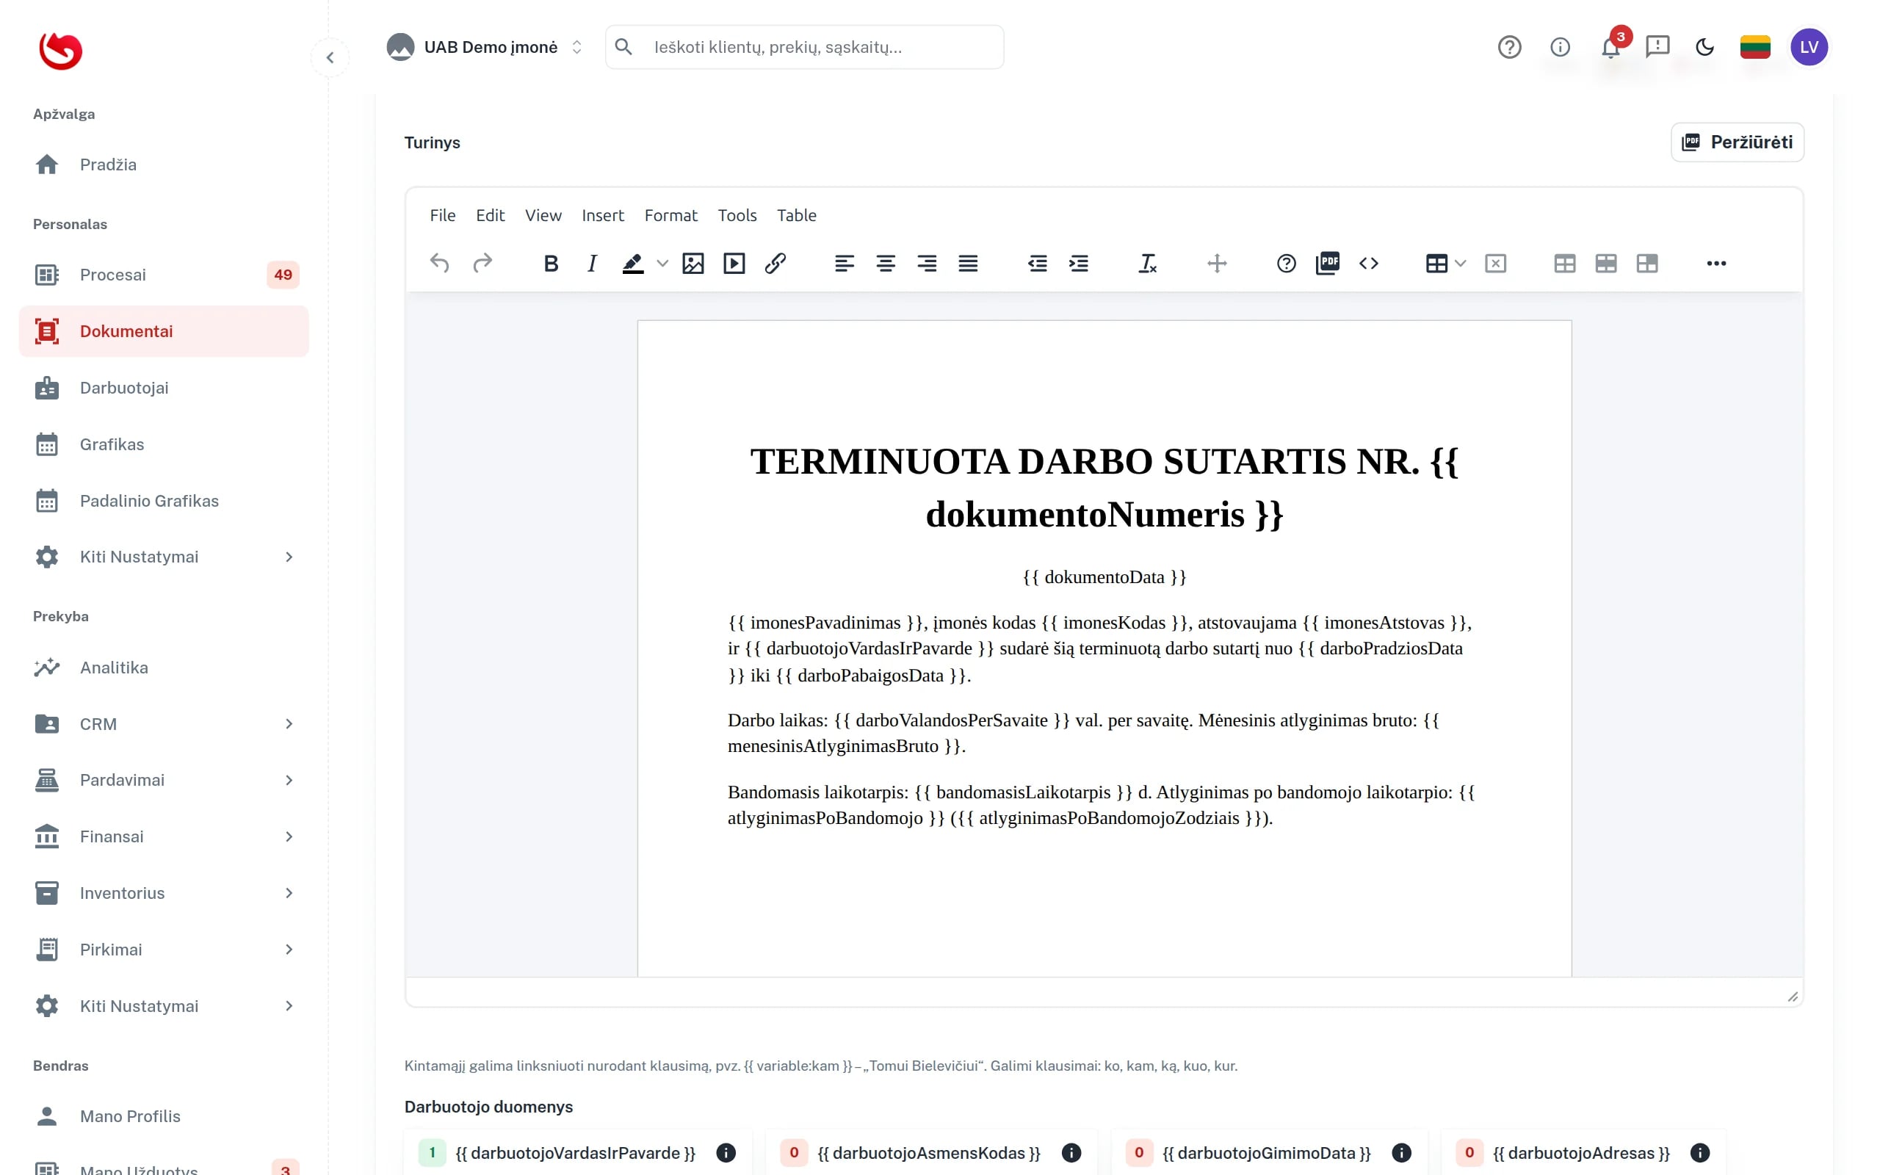Click the redo arrow icon

pyautogui.click(x=482, y=264)
